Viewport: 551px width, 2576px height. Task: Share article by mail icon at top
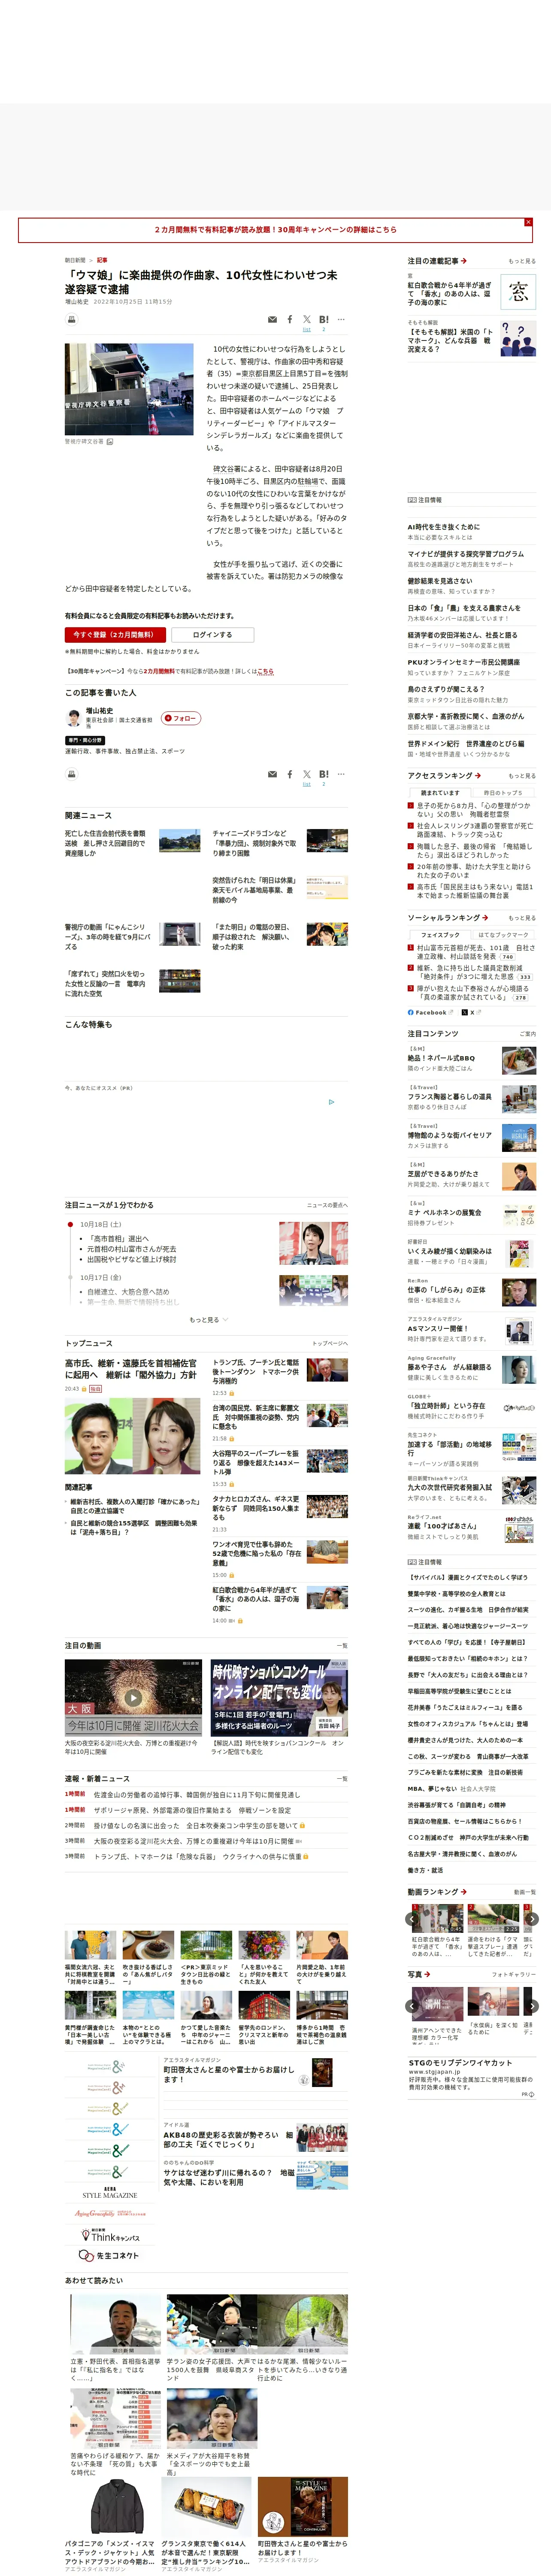point(272,320)
